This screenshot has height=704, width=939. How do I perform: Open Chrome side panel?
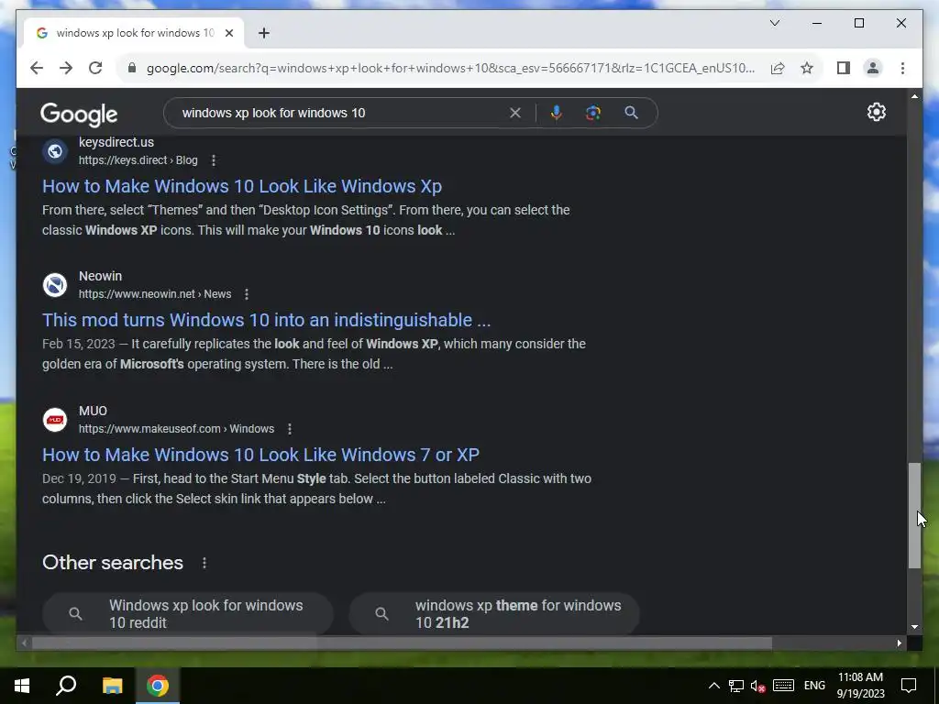point(844,68)
